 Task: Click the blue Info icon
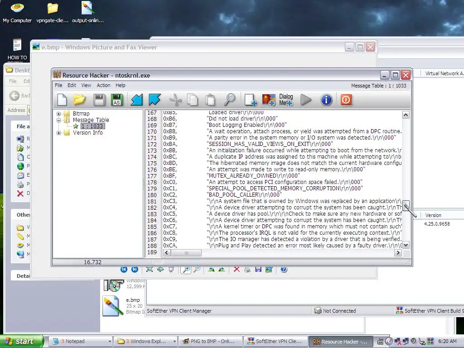click(326, 100)
